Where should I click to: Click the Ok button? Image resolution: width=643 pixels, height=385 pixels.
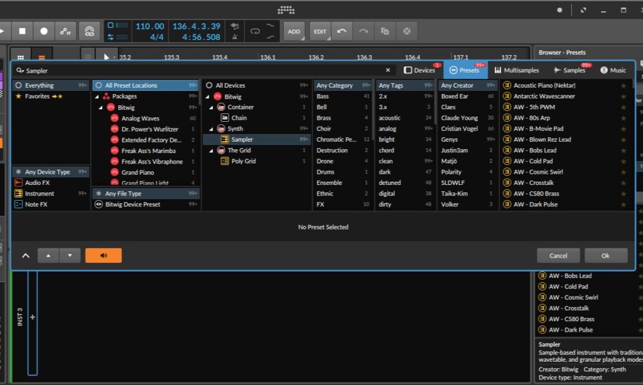pyautogui.click(x=606, y=256)
